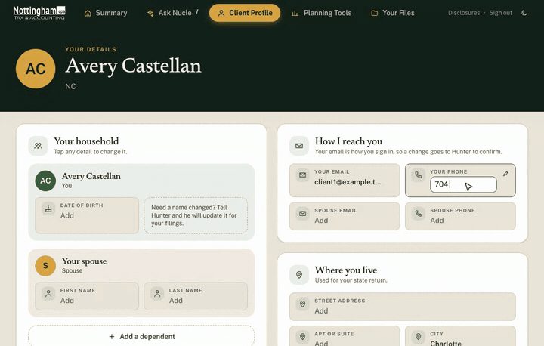The height and width of the screenshot is (346, 544).
Task: Add a spouse email
Action: (x=345, y=216)
